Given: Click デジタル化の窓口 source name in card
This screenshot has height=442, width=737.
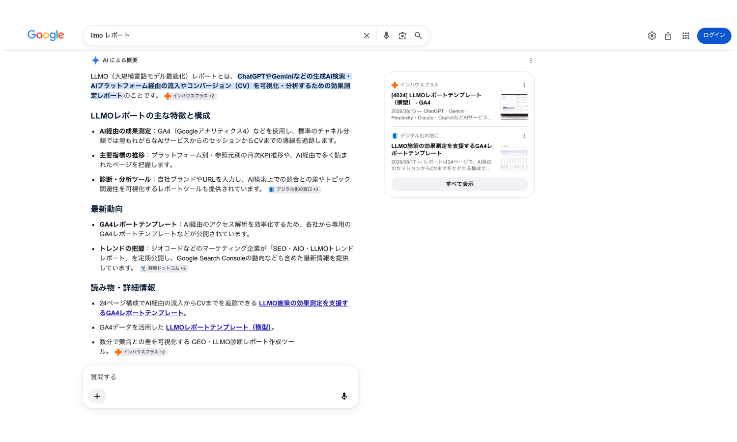Looking at the screenshot, I should click(419, 136).
